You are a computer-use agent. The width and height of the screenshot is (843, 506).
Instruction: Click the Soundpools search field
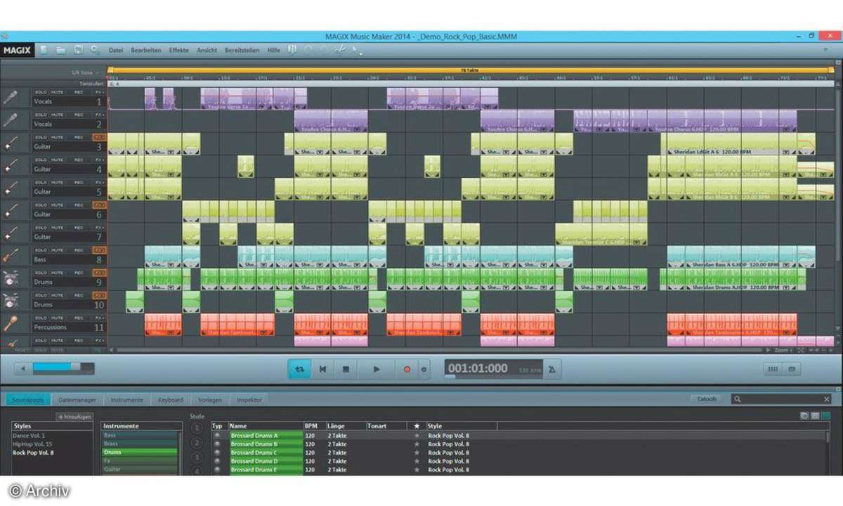click(x=781, y=398)
